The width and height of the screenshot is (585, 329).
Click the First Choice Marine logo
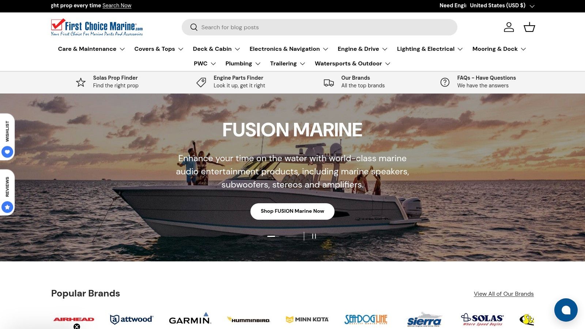tap(97, 27)
